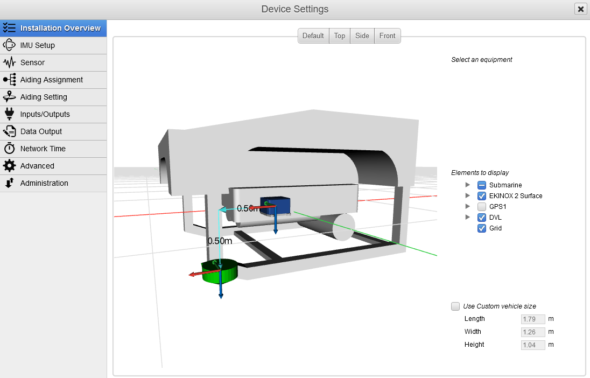Open the Administration menu item
This screenshot has width=590, height=378.
[x=44, y=183]
